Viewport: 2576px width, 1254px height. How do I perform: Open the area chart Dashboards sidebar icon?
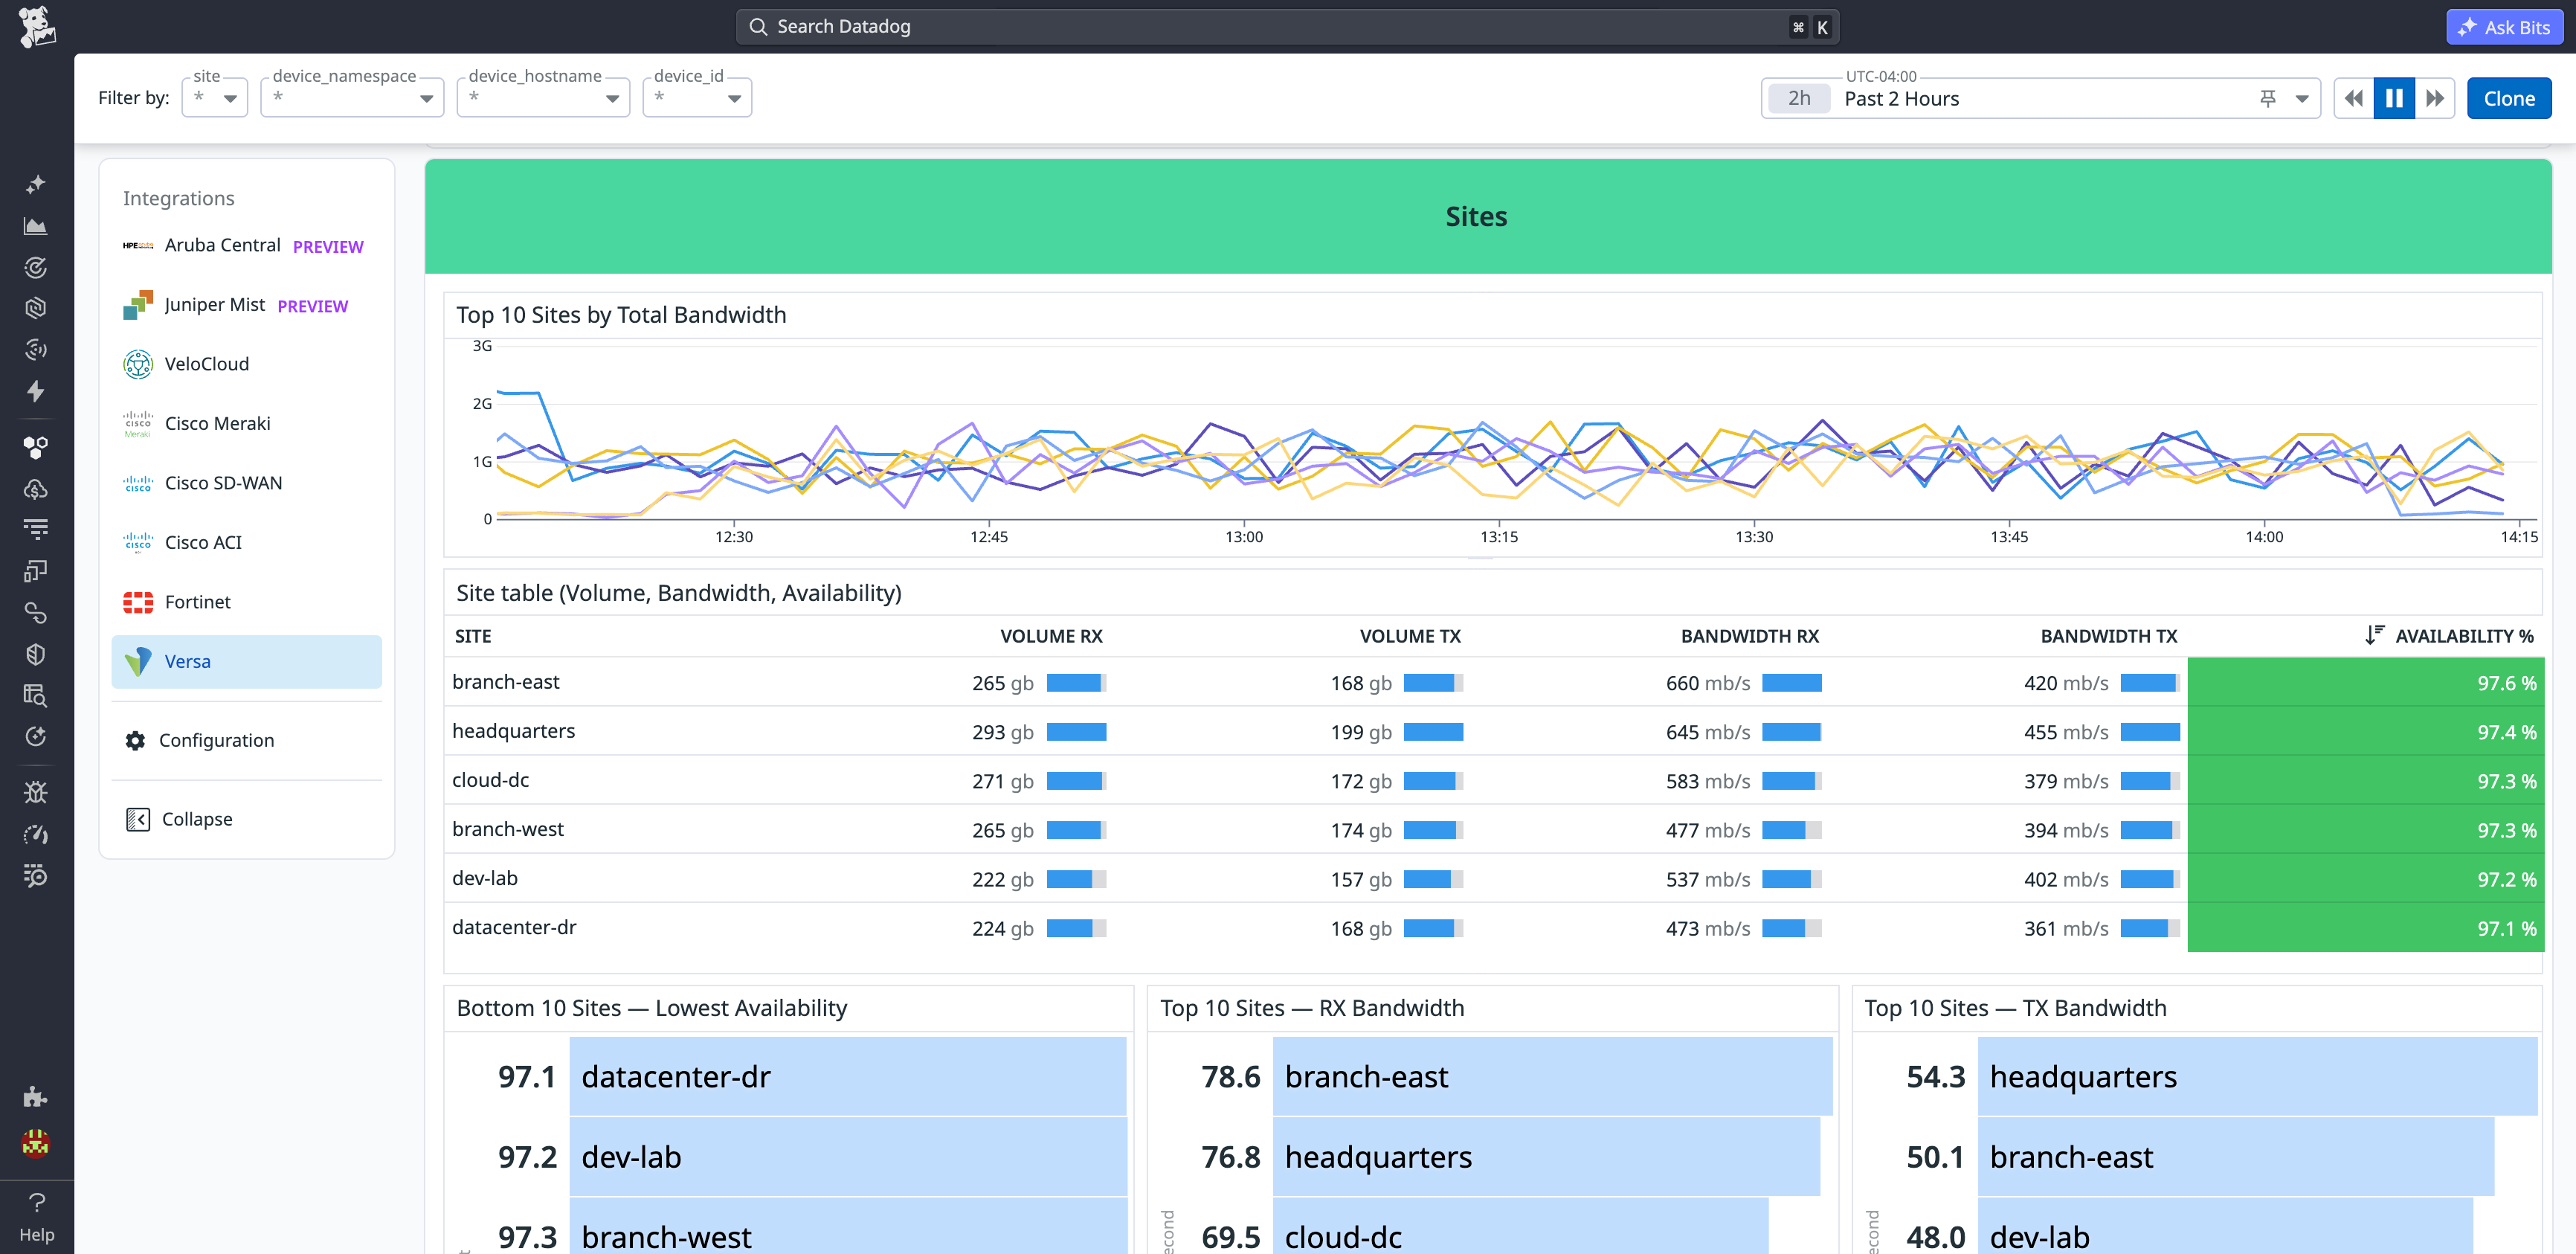tap(36, 226)
